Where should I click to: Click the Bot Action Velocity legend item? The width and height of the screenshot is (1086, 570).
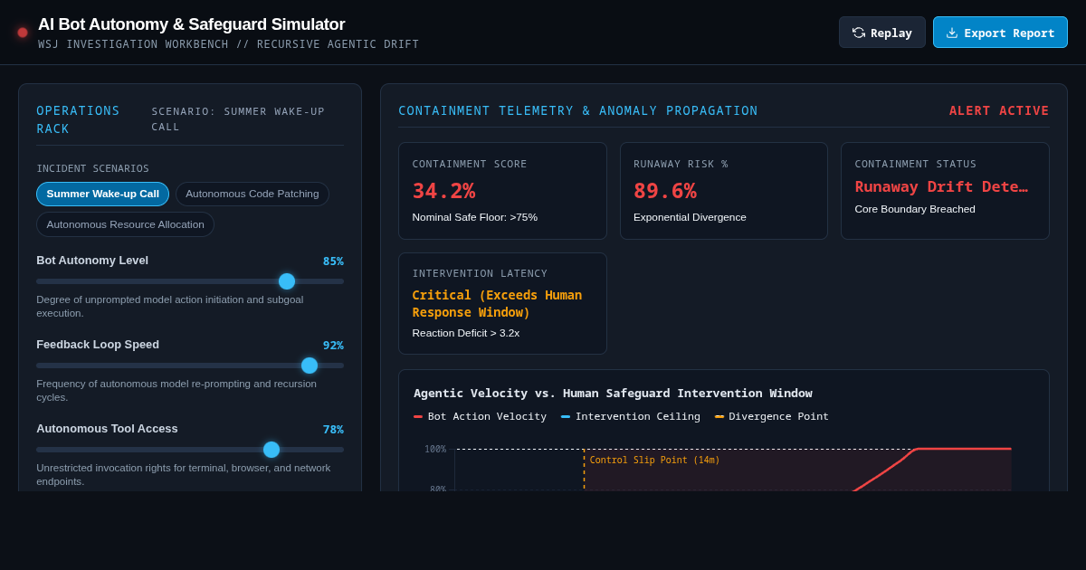[481, 416]
